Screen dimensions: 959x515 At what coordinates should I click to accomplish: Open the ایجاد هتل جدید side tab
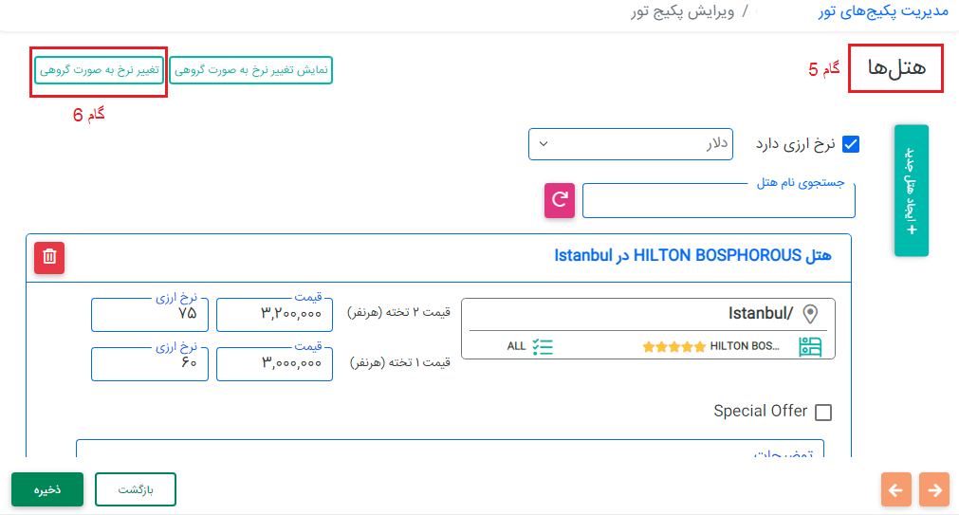tap(912, 191)
